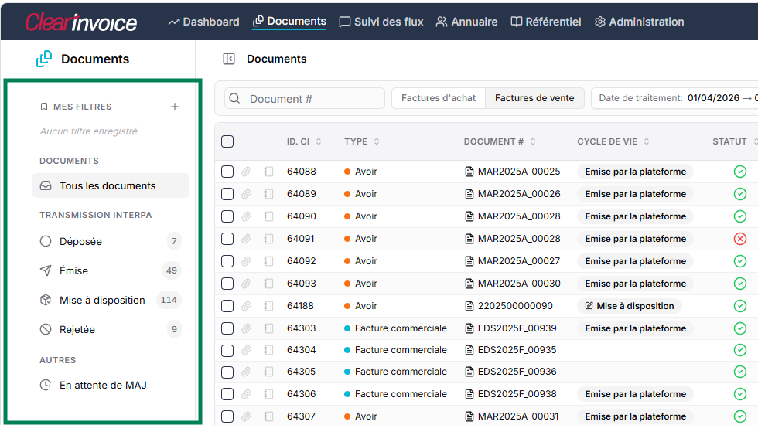Go to Suivi des flux
The image size is (758, 425).
[x=381, y=22]
